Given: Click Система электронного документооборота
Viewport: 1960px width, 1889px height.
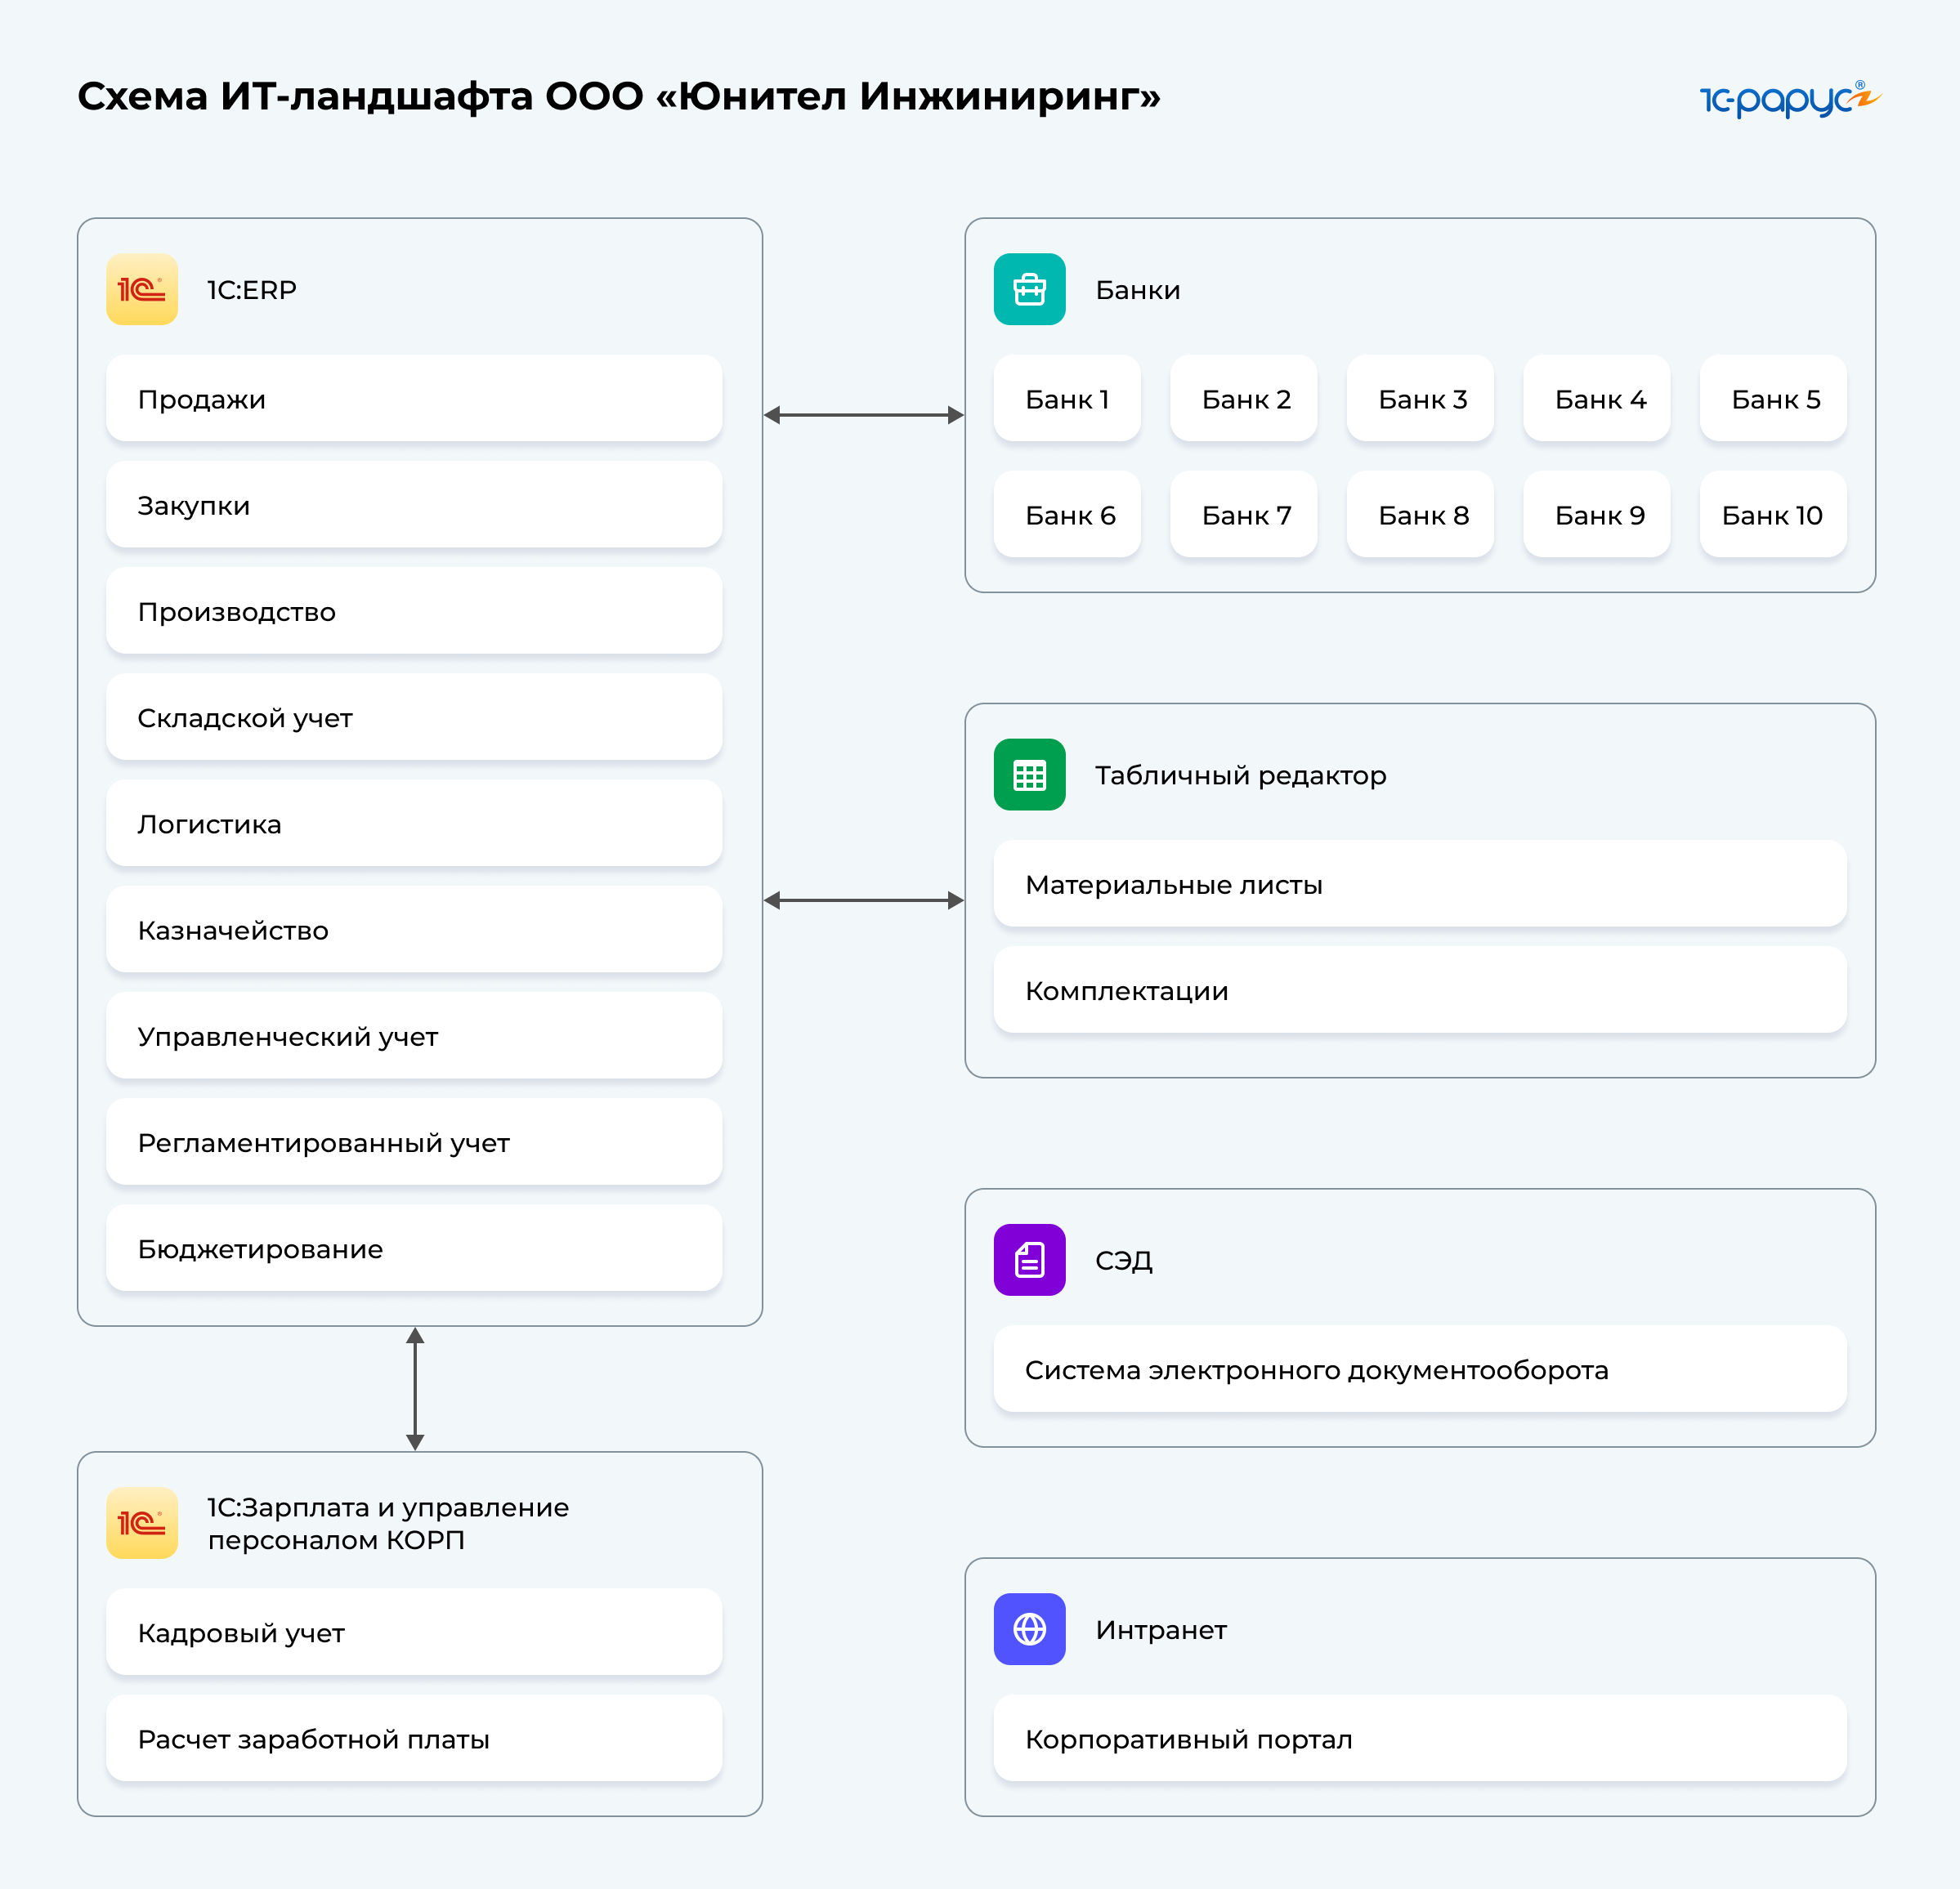Looking at the screenshot, I should coord(1419,1369).
